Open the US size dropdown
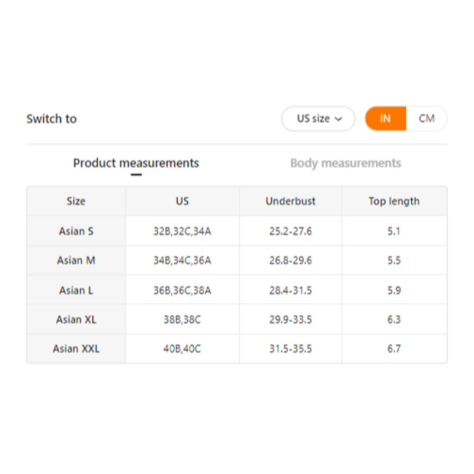This screenshot has width=474, height=474. point(318,118)
